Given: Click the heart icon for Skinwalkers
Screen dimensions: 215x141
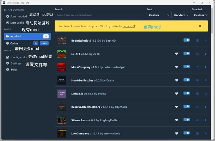Looking at the screenshot, I should pyautogui.click(x=177, y=120).
